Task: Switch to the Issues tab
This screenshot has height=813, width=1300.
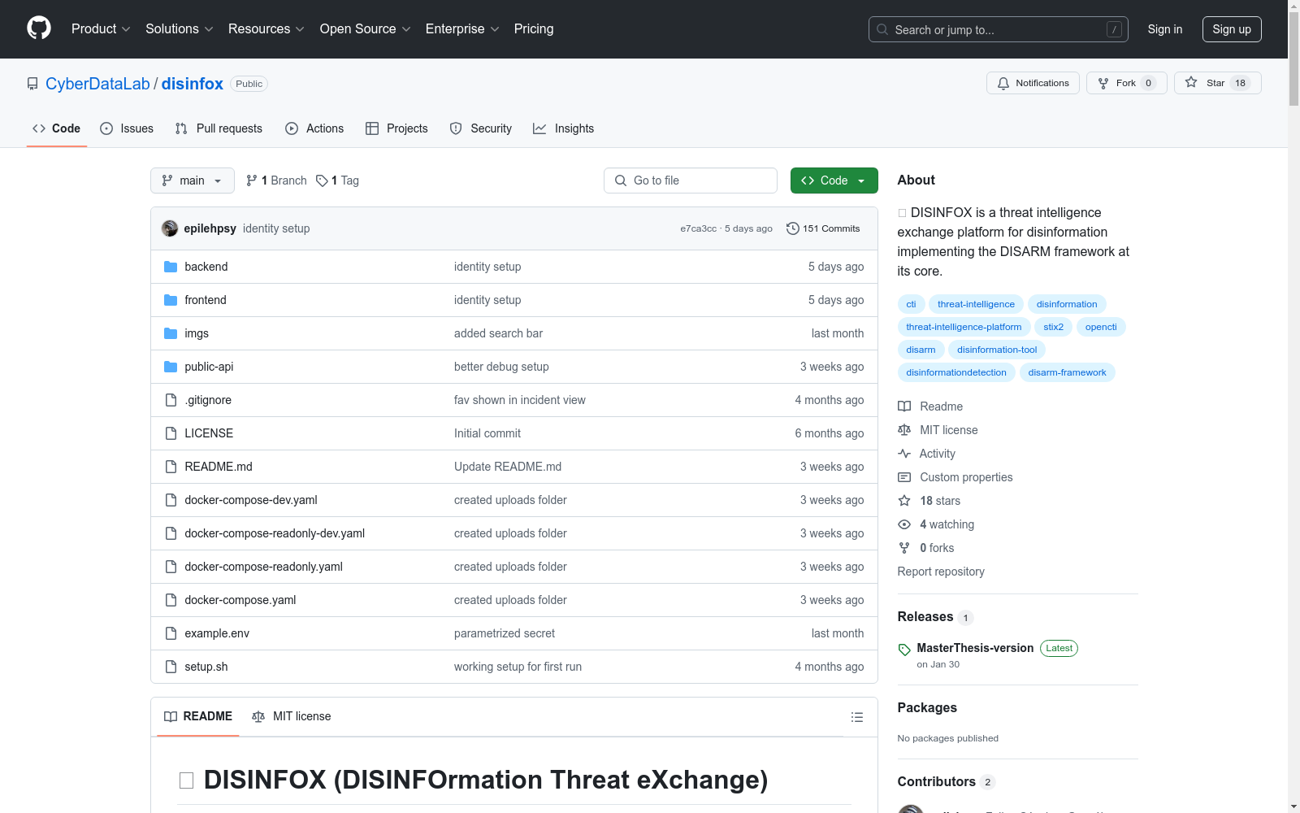Action: click(x=127, y=128)
